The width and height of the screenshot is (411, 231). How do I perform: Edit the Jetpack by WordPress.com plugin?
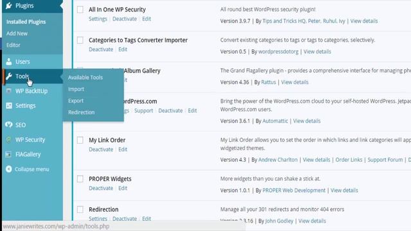pos(192,110)
